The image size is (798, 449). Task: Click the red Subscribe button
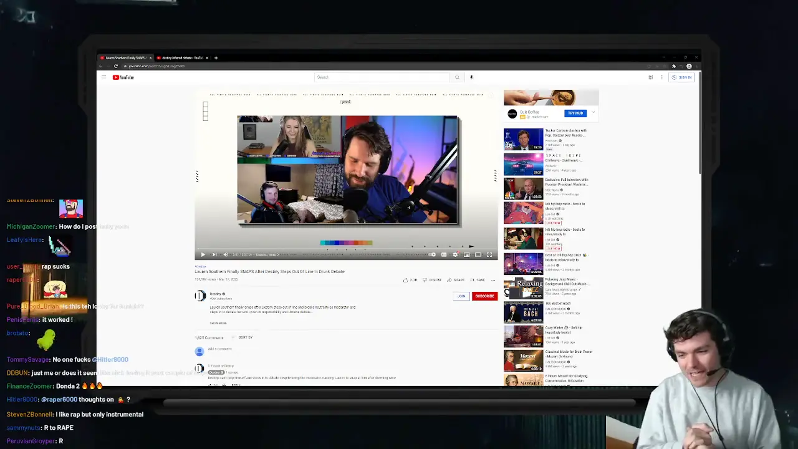484,296
